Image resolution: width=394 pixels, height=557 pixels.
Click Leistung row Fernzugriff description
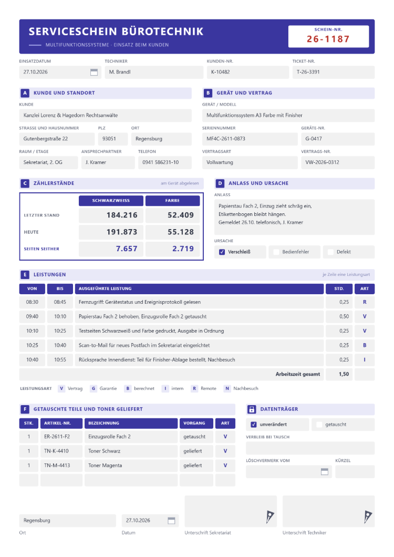point(199,302)
